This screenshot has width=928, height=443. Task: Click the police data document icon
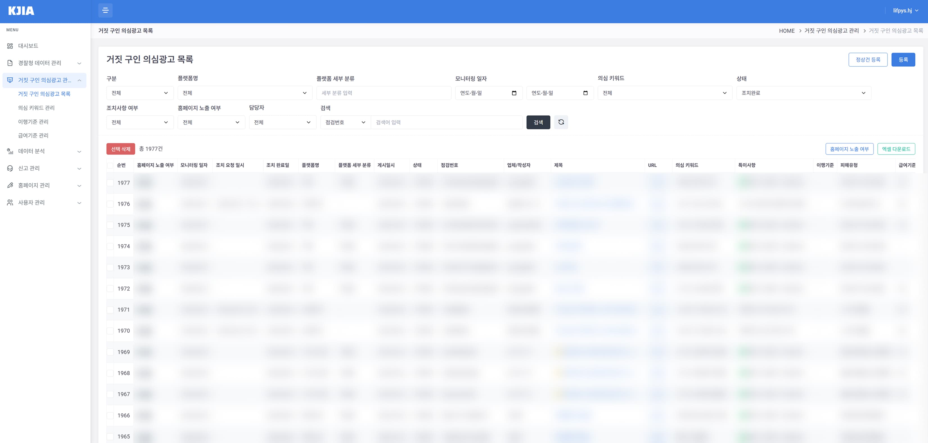click(10, 63)
